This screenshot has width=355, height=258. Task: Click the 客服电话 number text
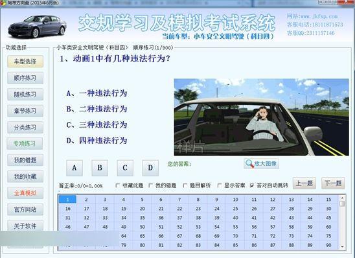pyautogui.click(x=315, y=25)
